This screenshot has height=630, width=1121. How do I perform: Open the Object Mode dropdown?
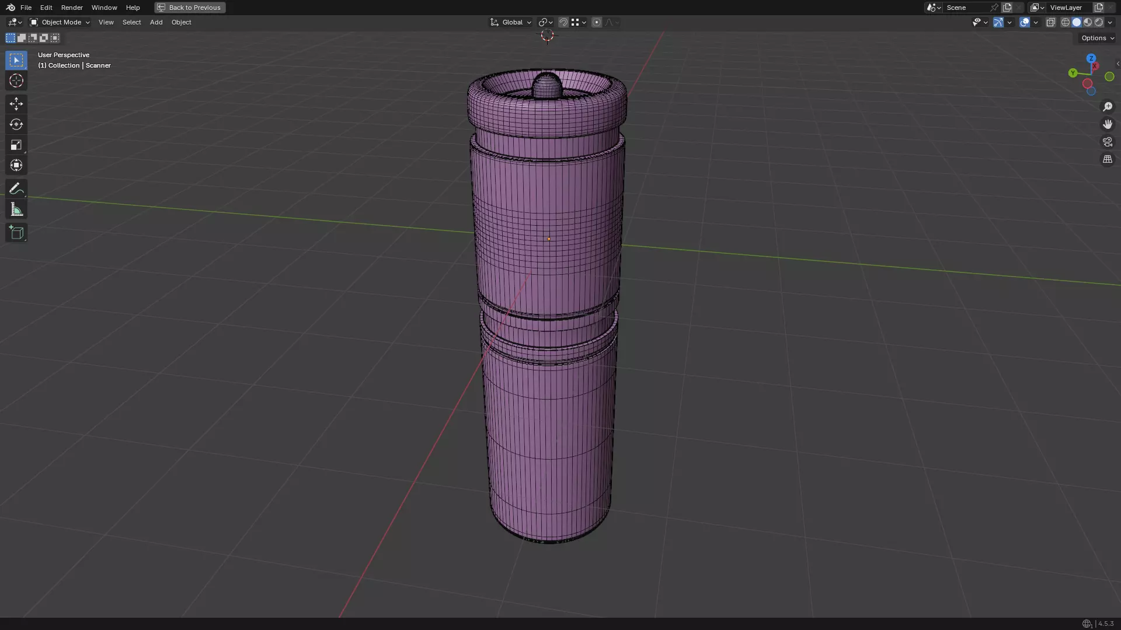60,22
